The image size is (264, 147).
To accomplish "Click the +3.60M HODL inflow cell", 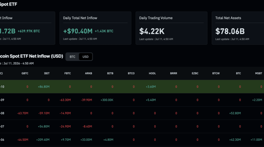I will tap(151, 87).
